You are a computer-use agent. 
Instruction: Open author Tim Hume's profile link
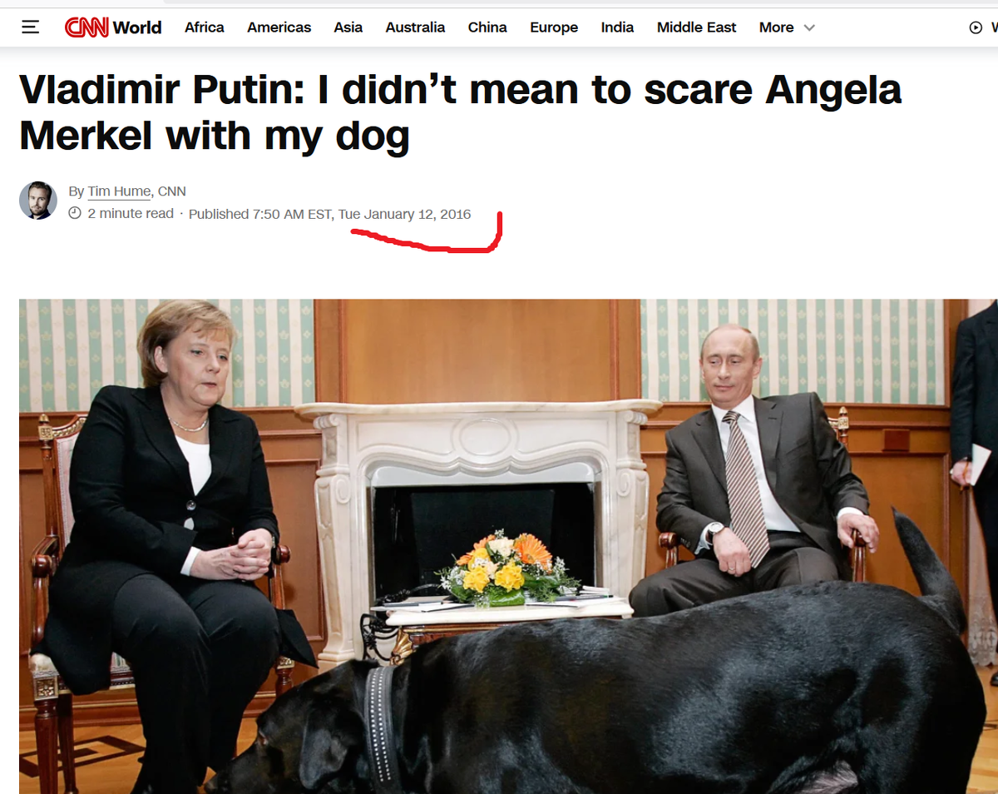[119, 191]
